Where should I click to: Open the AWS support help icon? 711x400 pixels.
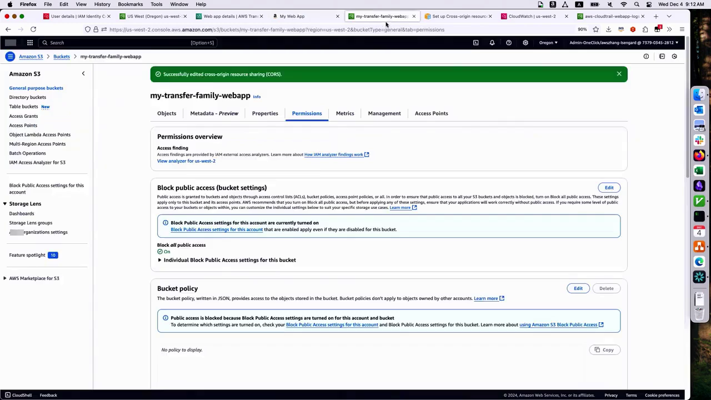pyautogui.click(x=509, y=43)
